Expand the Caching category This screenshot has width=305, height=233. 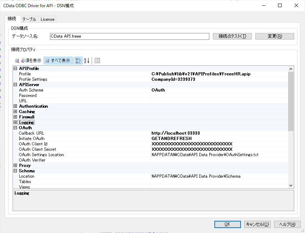click(15, 112)
